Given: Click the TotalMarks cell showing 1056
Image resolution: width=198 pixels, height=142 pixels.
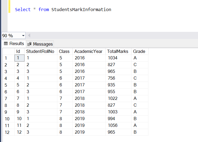Looking at the screenshot, I should (113, 126).
